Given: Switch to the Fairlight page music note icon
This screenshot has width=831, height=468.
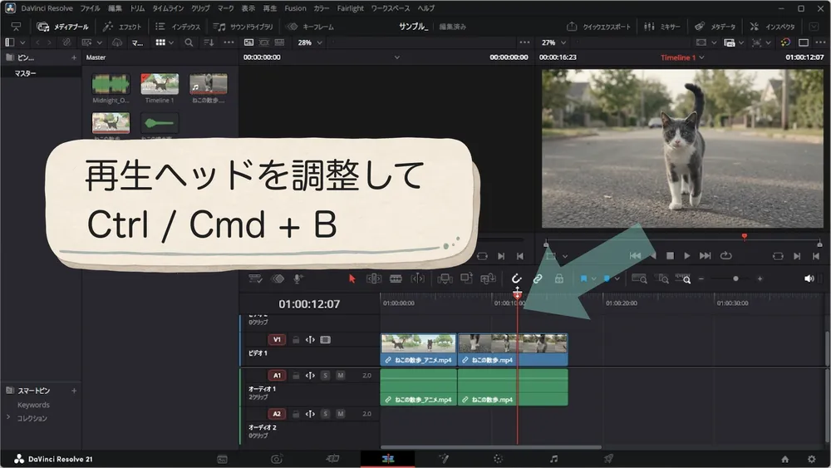Looking at the screenshot, I should pos(553,459).
